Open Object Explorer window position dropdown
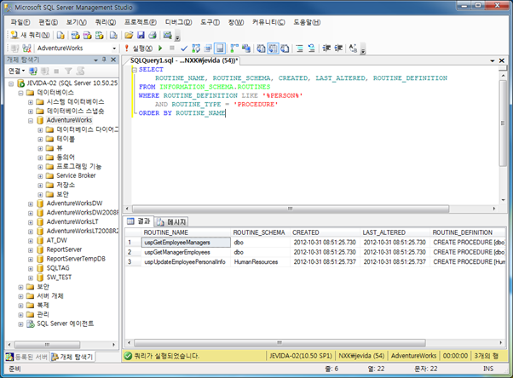 click(x=95, y=60)
